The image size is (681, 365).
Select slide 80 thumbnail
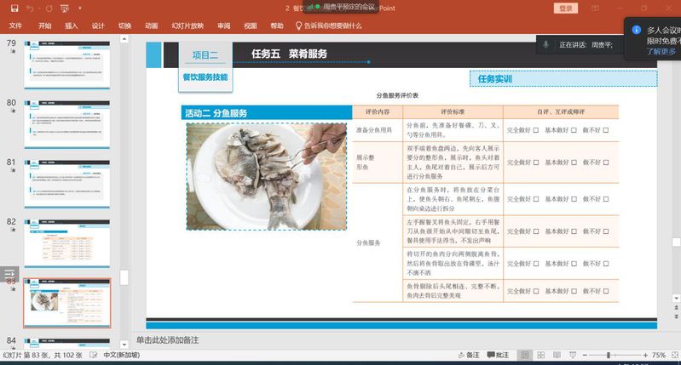[66, 123]
